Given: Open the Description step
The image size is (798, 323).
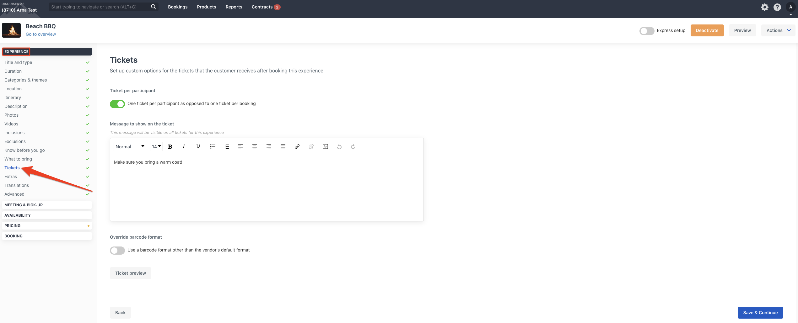Looking at the screenshot, I should (x=16, y=106).
